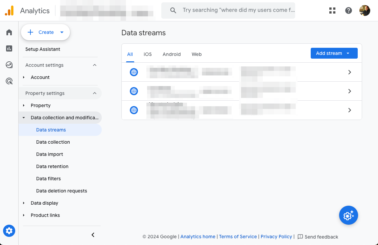Click the Analytics product name text

[35, 11]
